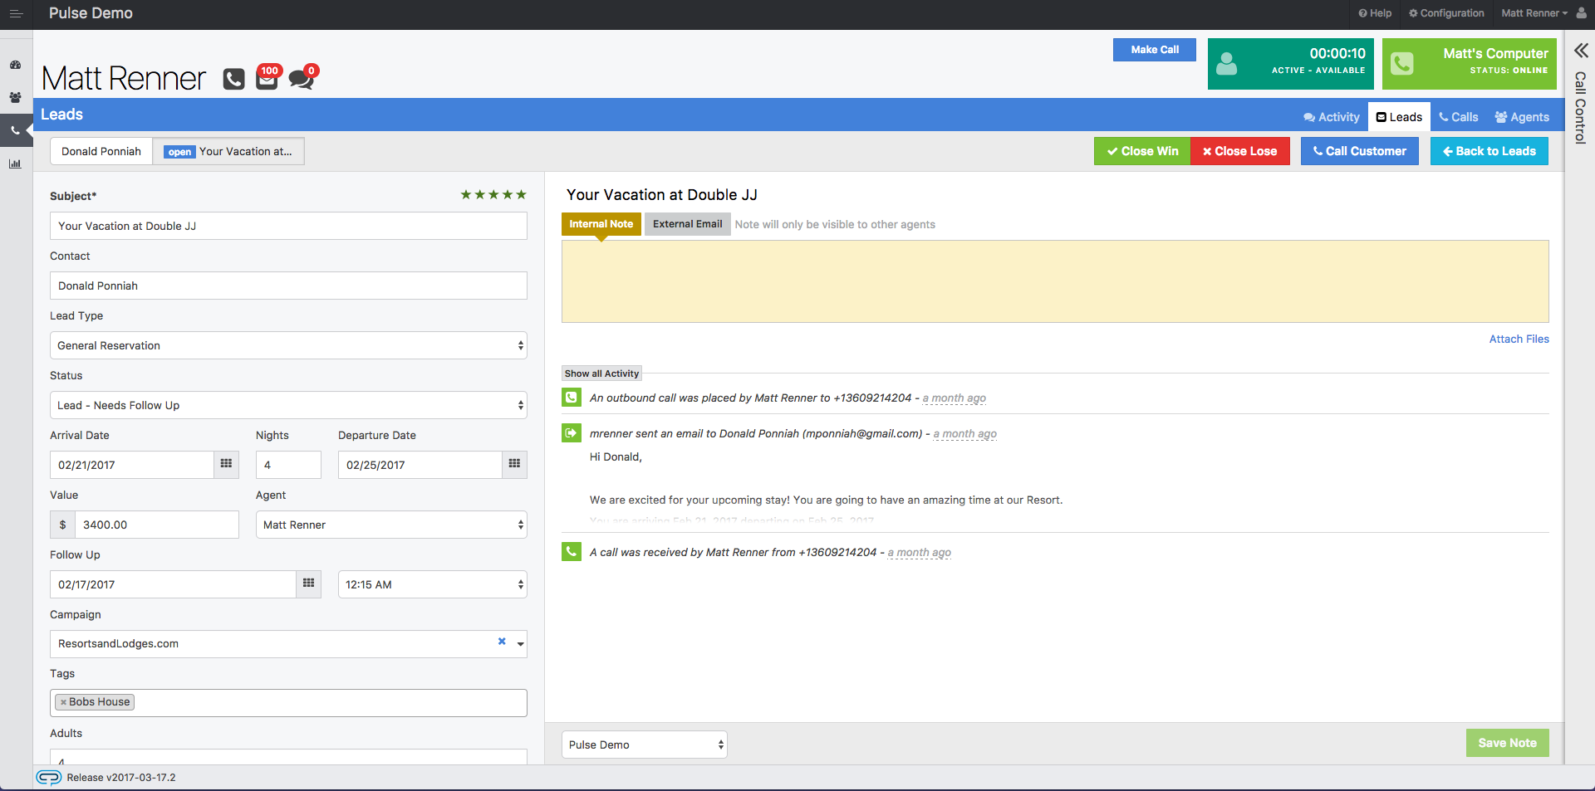The height and width of the screenshot is (791, 1595).
Task: Open the dashboard icon in left sidebar
Action: [16, 65]
